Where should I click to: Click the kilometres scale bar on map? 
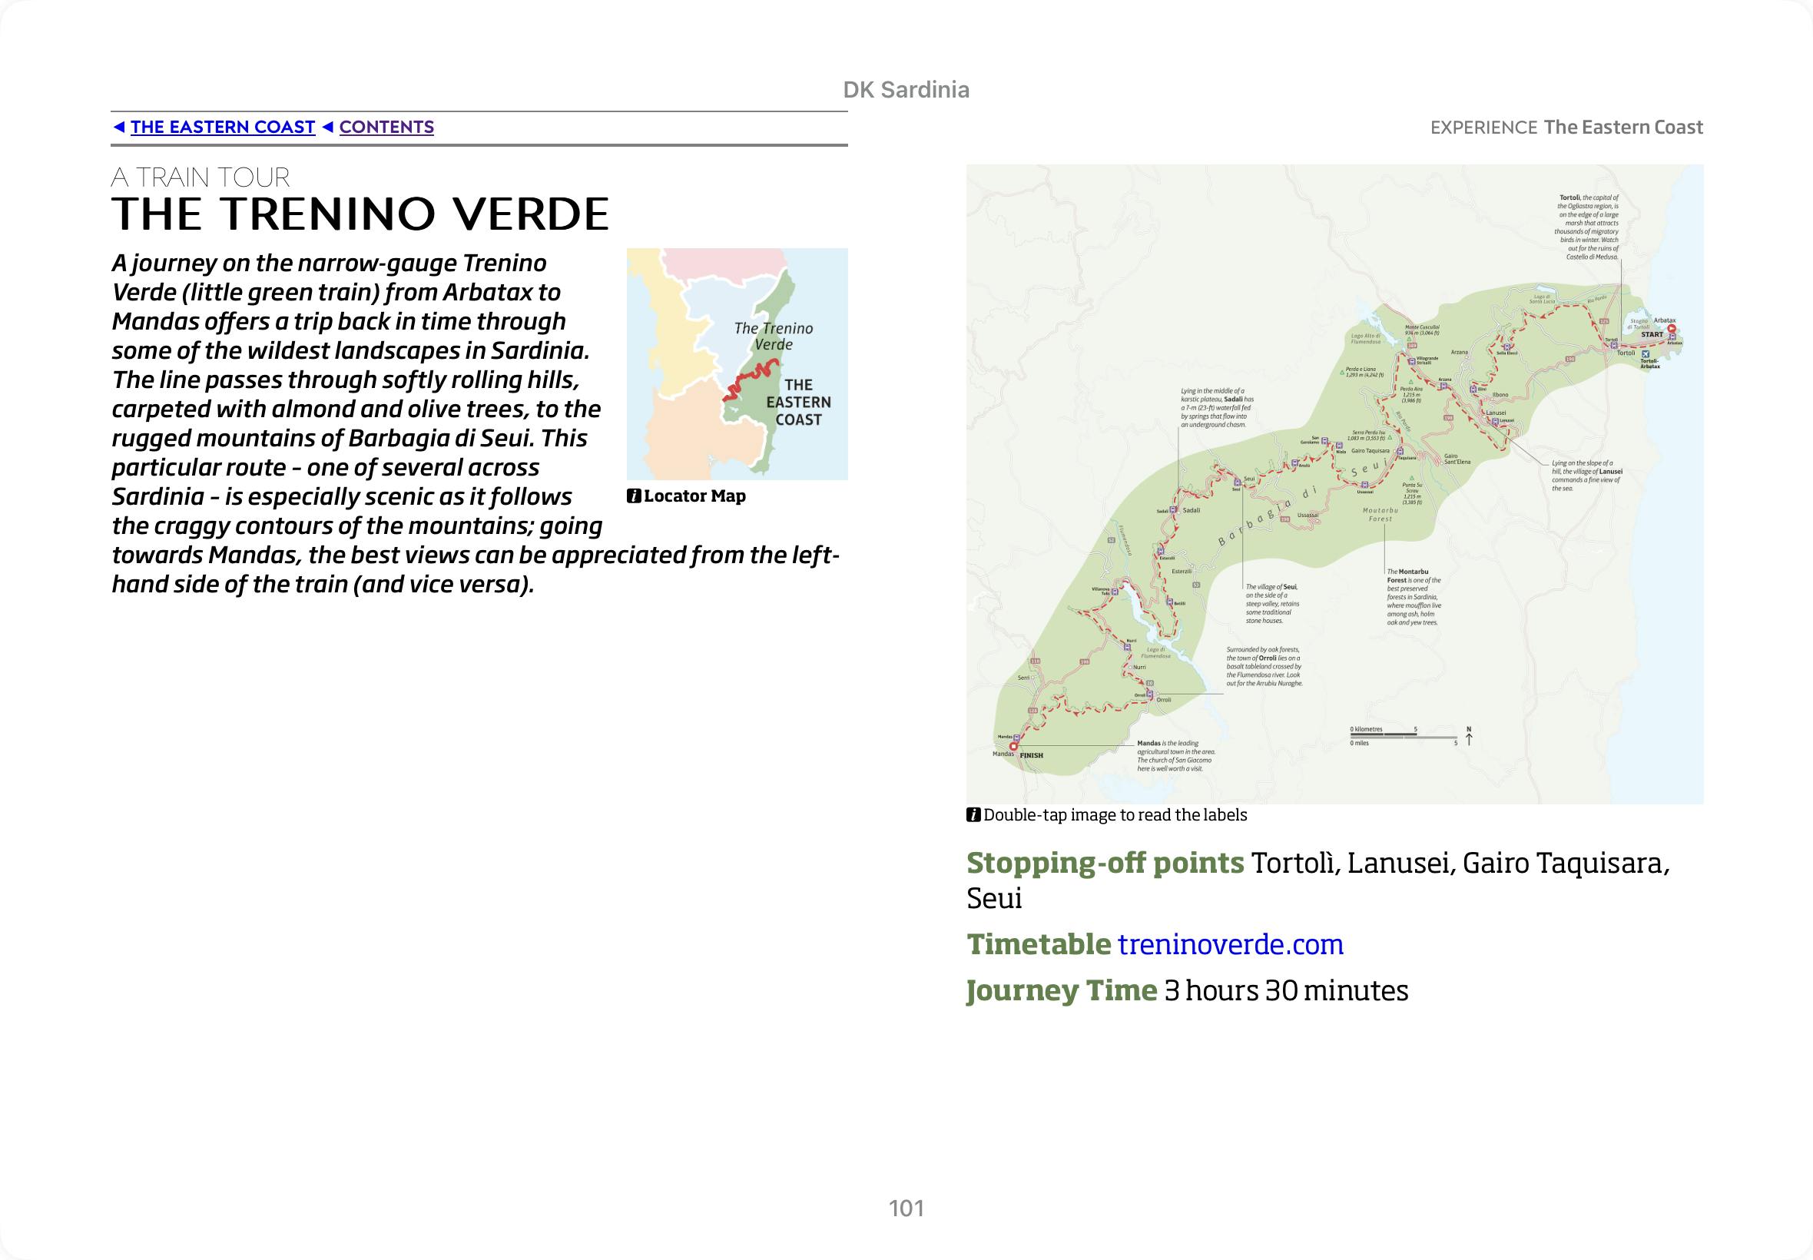pos(1384,734)
